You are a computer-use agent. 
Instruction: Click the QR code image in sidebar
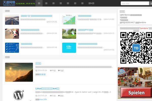pyautogui.click(x=136, y=48)
